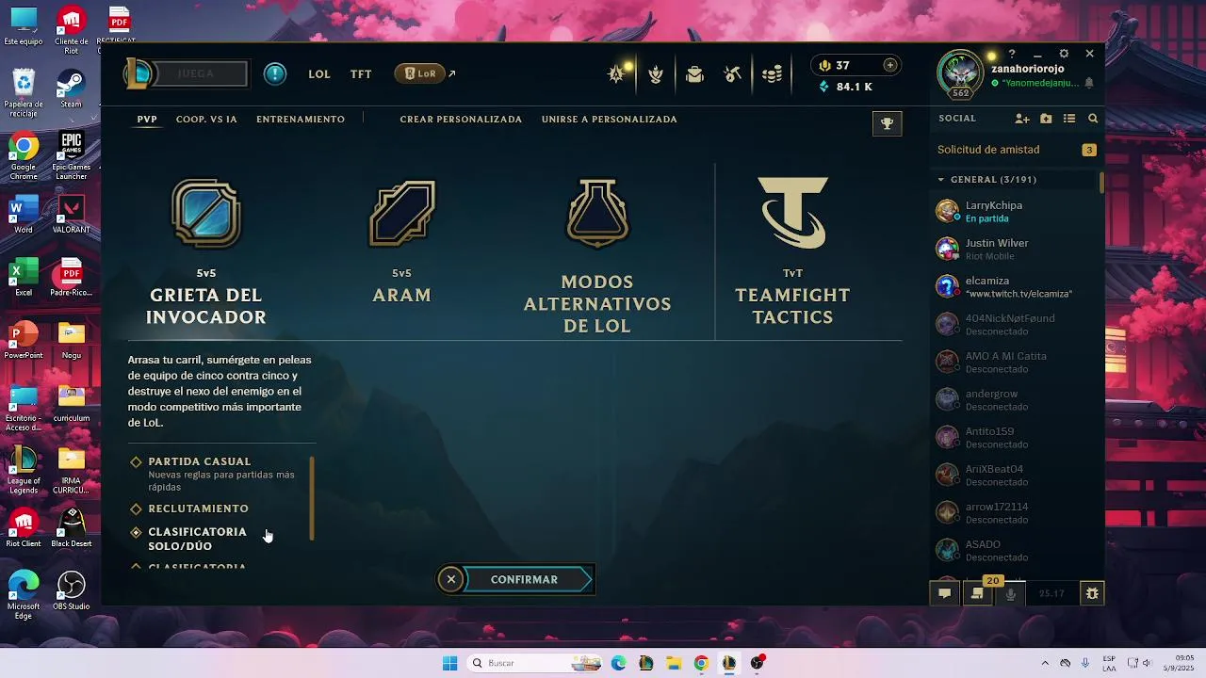Open summoner profile avatar level 562
The image size is (1206, 678).
(x=960, y=74)
